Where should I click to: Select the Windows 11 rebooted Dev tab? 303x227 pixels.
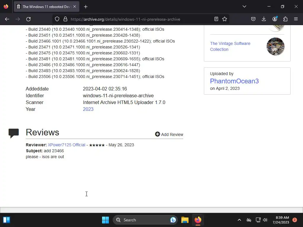(46, 7)
